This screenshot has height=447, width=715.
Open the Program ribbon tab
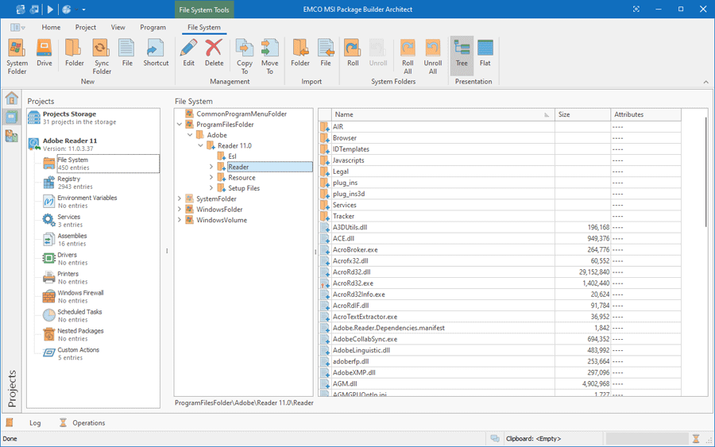(x=153, y=27)
